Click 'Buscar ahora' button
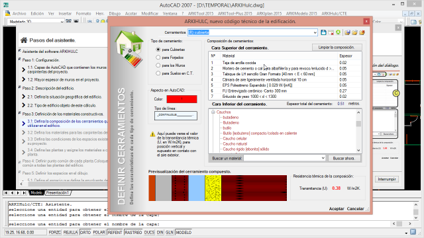Image resolution: width=424 pixels, height=238 pixels. pyautogui.click(x=344, y=159)
